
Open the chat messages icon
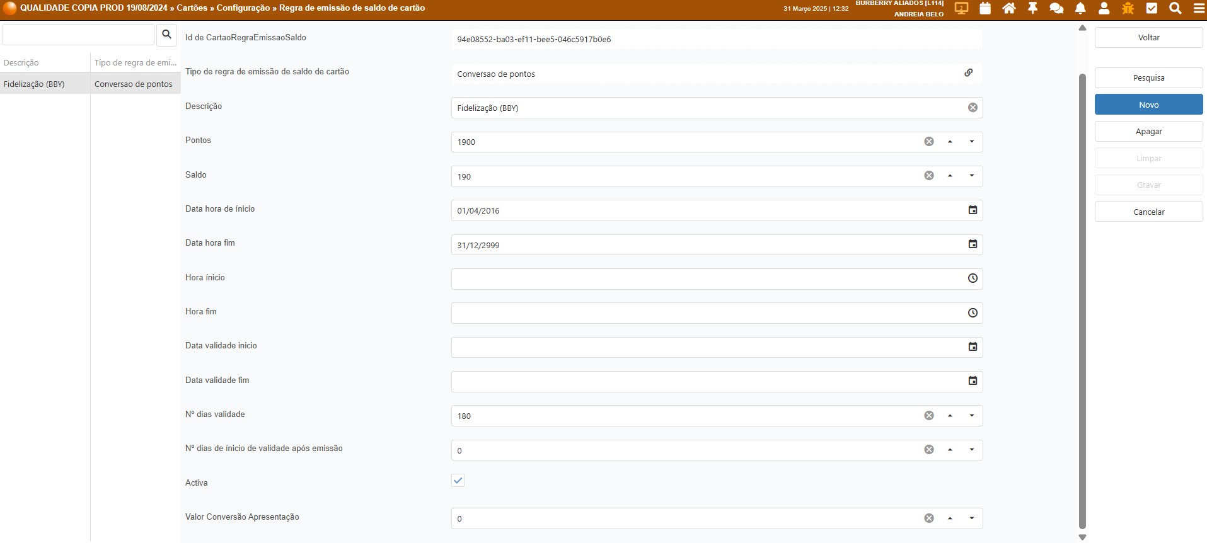[1056, 8]
